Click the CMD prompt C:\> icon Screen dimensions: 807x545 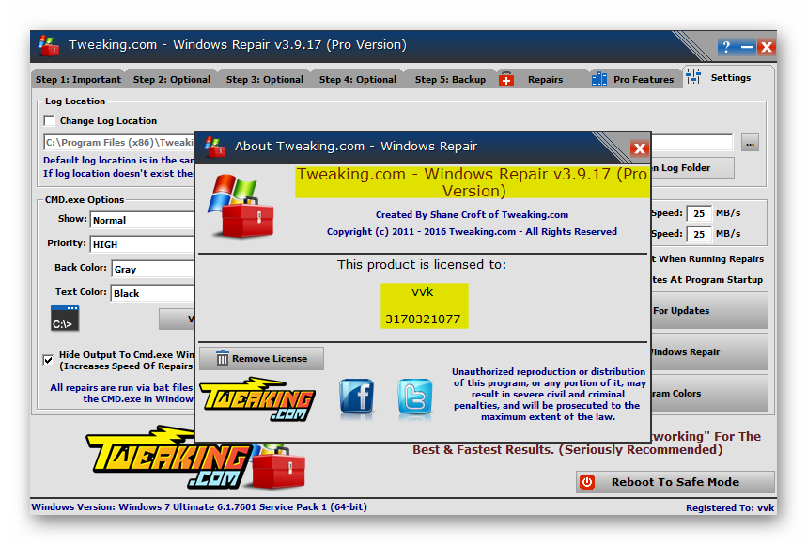(65, 319)
